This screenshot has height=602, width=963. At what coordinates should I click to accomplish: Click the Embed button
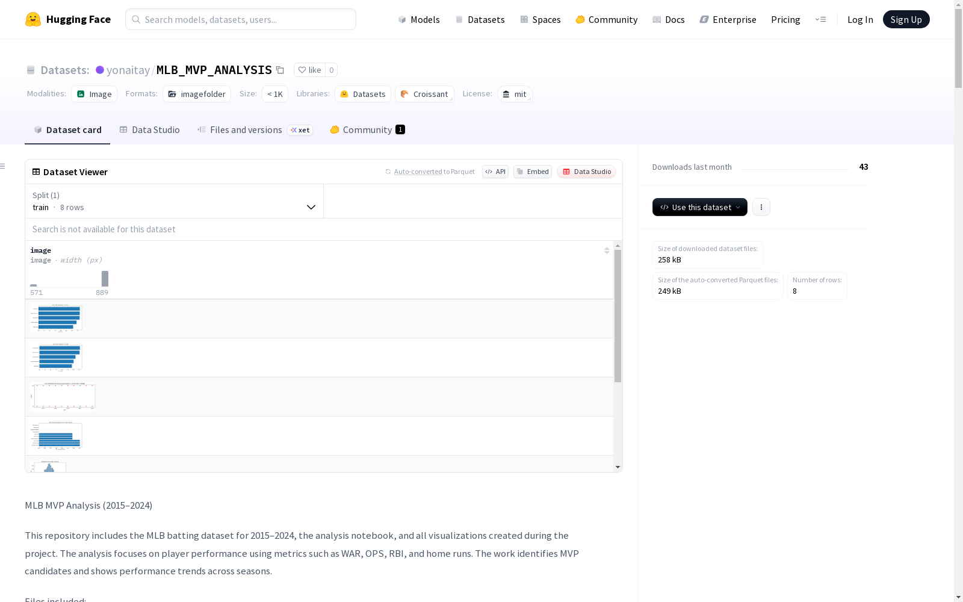[x=533, y=172]
